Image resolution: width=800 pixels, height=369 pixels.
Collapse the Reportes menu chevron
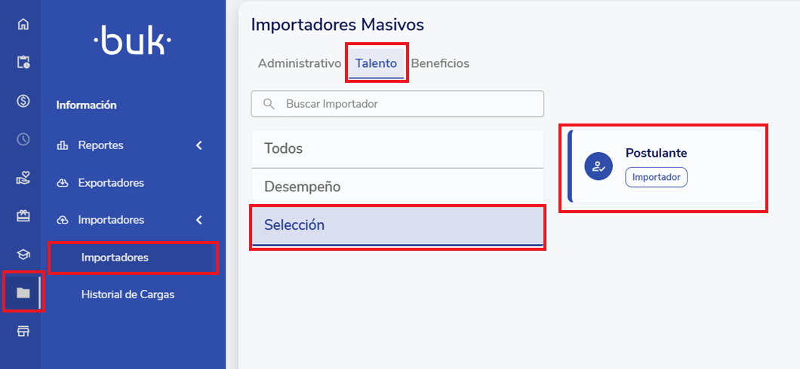[x=199, y=145]
